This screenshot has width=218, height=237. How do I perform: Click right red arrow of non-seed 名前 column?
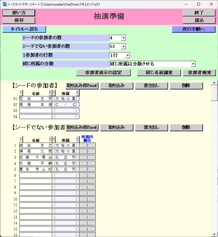[x=50, y=139]
